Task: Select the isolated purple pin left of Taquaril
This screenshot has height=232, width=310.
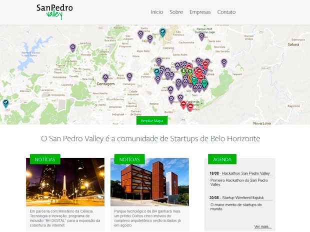Action: point(224,63)
